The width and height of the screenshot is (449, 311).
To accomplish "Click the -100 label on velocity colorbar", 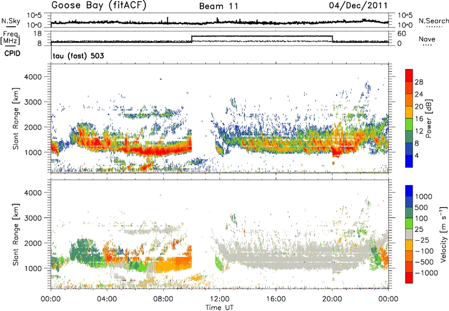I will coord(424,251).
